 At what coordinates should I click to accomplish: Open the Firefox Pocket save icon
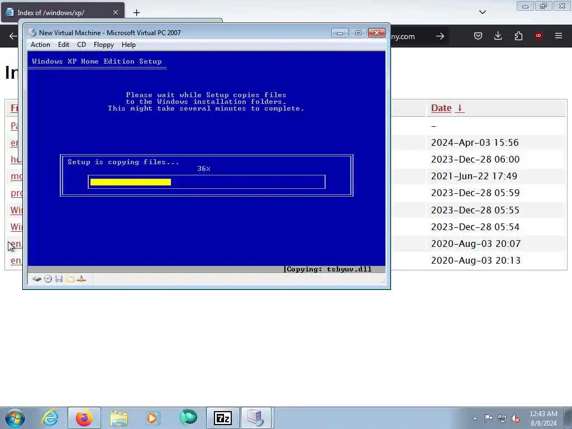(x=478, y=36)
